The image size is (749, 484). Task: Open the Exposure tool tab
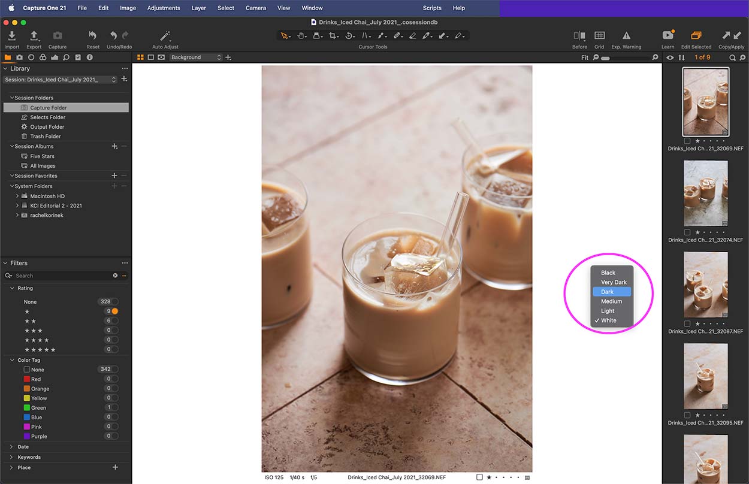(54, 57)
